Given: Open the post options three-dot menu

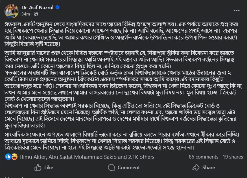Looking at the screenshot, I should tap(237, 10).
